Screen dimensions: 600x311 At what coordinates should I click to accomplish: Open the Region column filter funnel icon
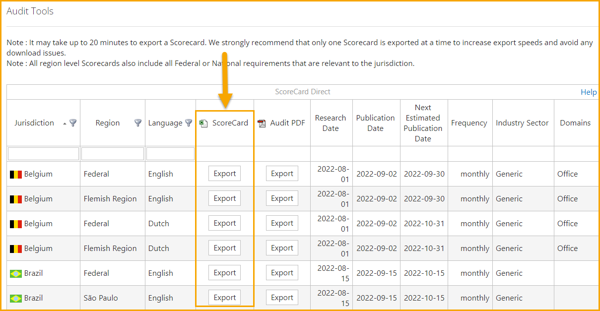138,123
